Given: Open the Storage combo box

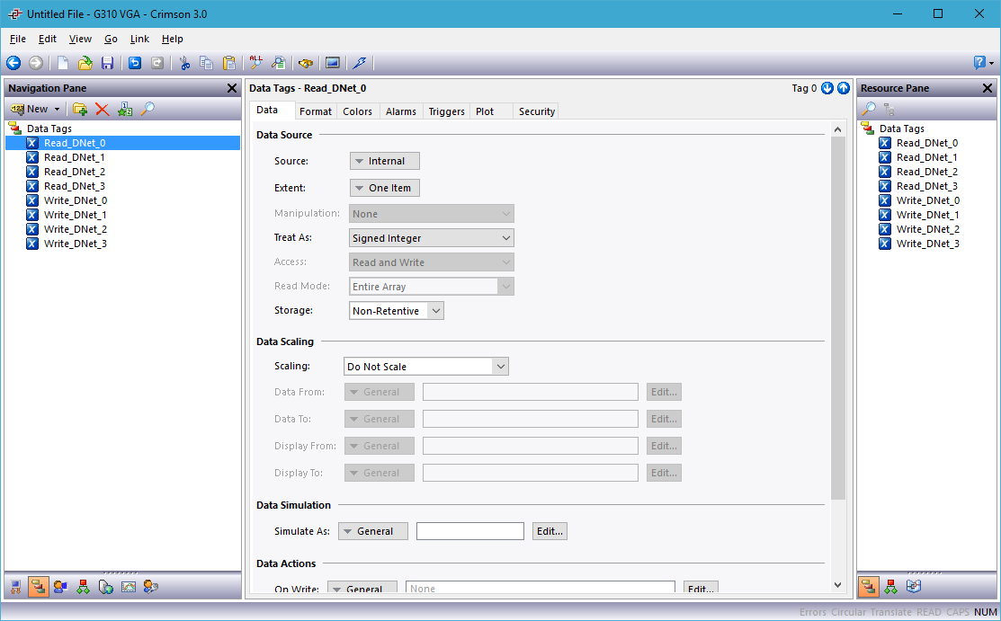Looking at the screenshot, I should (397, 311).
